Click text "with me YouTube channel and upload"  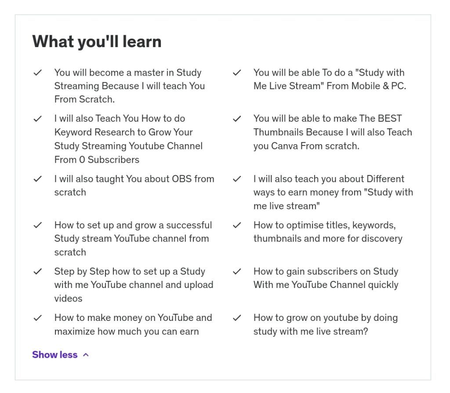[x=134, y=285]
